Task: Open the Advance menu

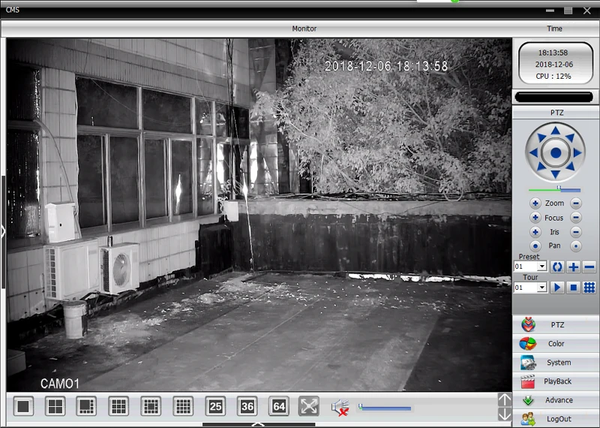Action: 556,400
